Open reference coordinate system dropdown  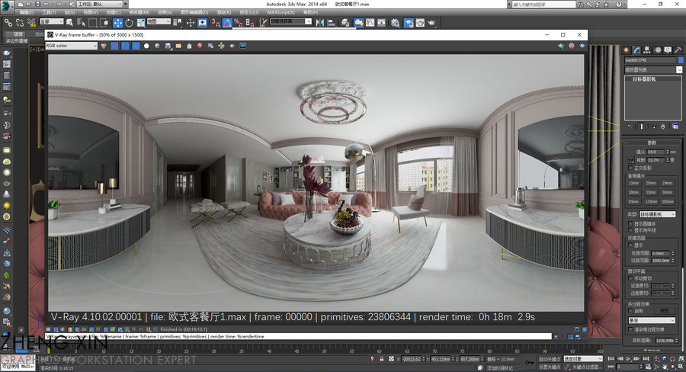point(159,21)
